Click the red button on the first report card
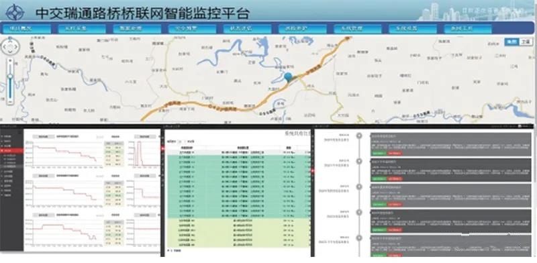This screenshot has height=263, width=537. pos(395,153)
